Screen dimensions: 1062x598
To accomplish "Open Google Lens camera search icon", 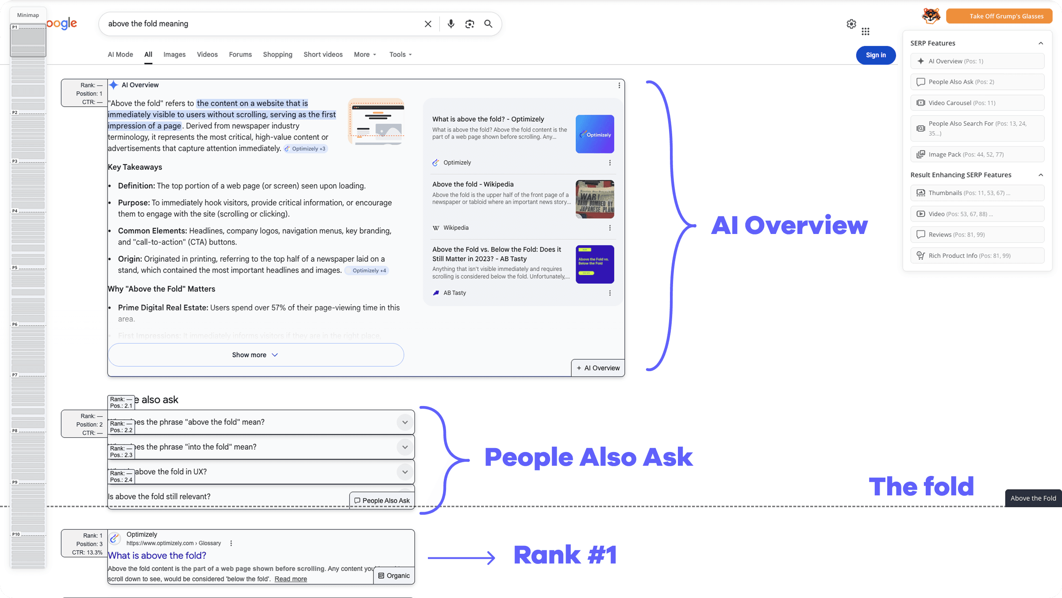I will pos(469,24).
